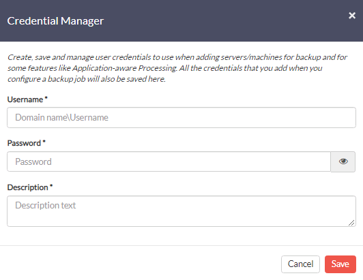363x280 pixels.
Task: Cancel the credential creation
Action: tap(300, 264)
